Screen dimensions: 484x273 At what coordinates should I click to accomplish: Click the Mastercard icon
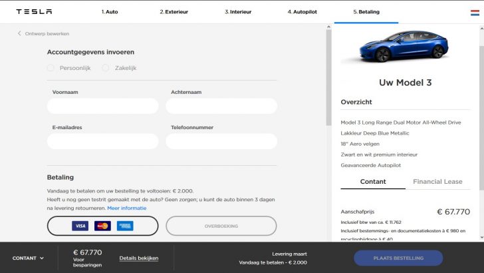(x=102, y=226)
